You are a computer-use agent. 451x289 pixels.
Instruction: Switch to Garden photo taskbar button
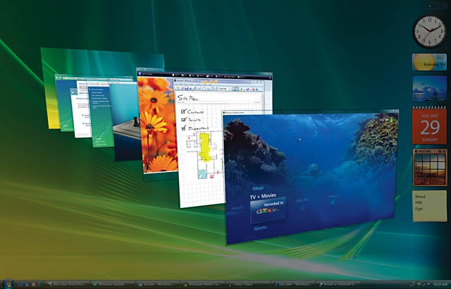[x=159, y=284]
